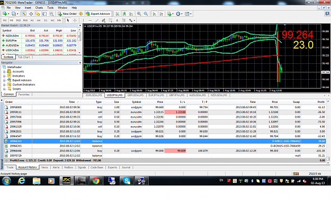331x200 pixels.
Task: Open the Strategy Tester toolbar icon
Action: 51,14
